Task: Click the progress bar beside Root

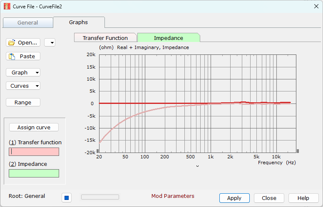Action: [x=100, y=197]
